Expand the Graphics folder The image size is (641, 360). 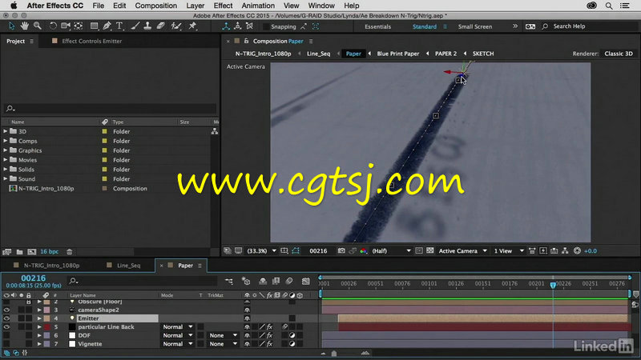click(6, 150)
